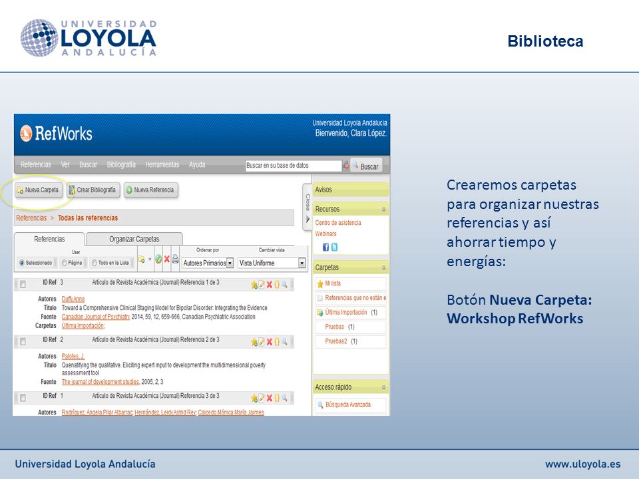Select the Todo en la Lista radio option
The width and height of the screenshot is (639, 479).
(x=94, y=263)
